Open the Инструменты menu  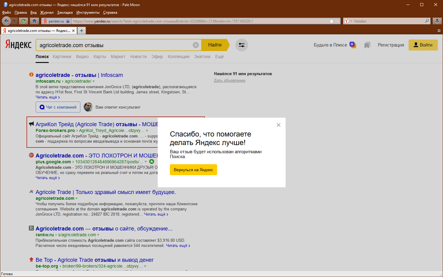point(88,12)
